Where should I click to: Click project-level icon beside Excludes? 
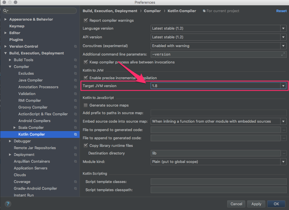click(x=75, y=74)
